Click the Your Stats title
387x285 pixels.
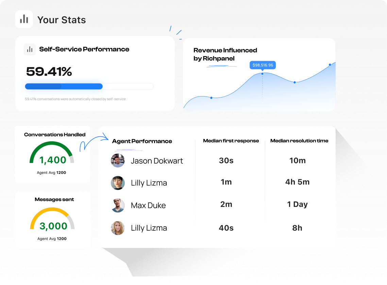coord(62,20)
